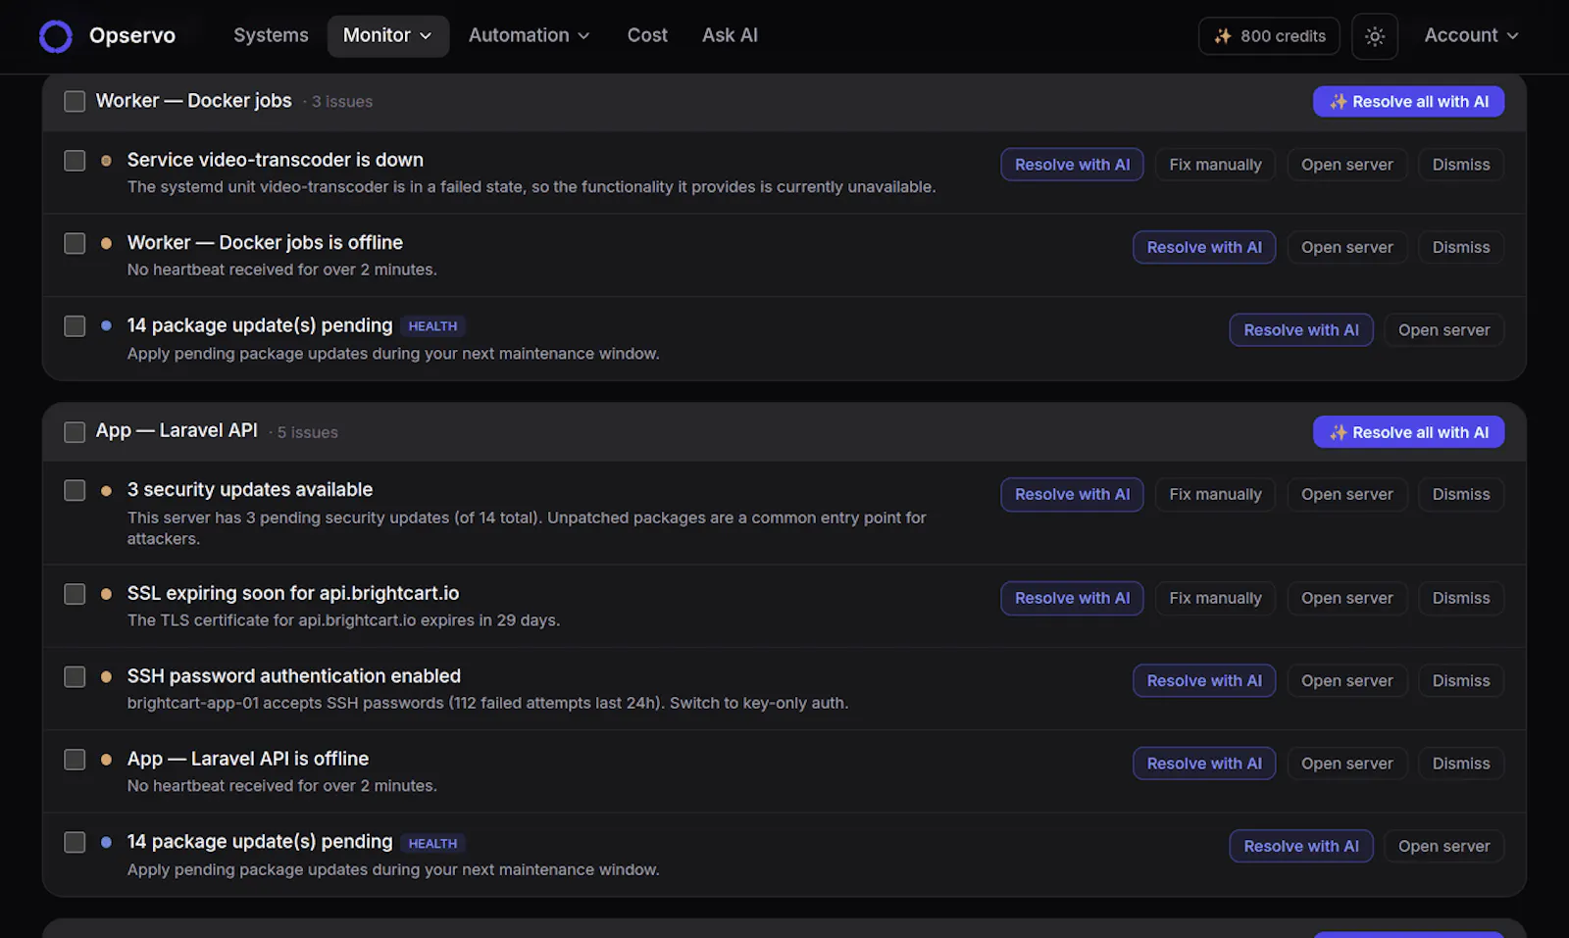Open the Ask AI page

pyautogui.click(x=730, y=35)
